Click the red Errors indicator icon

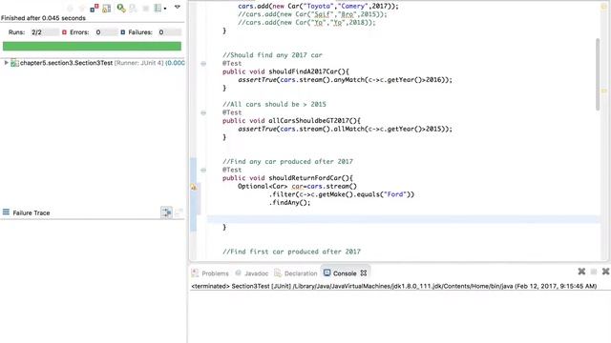click(x=64, y=32)
